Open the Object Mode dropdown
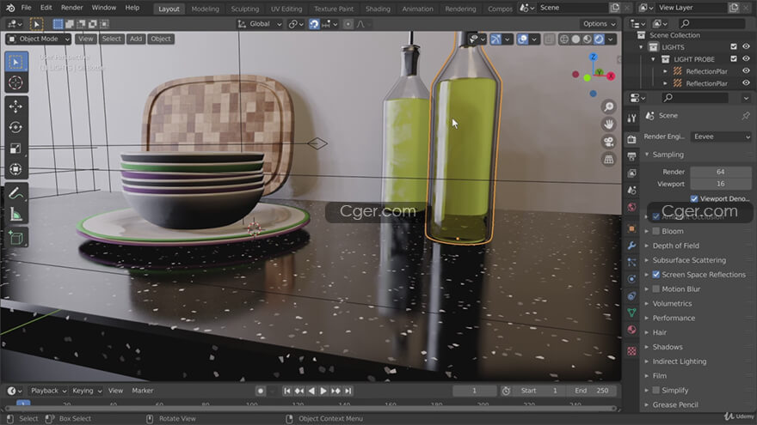Image resolution: width=757 pixels, height=425 pixels. tap(39, 39)
